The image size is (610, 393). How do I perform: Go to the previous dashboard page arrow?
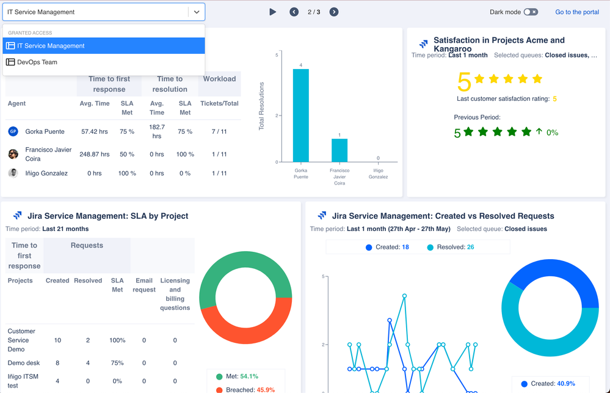click(294, 12)
